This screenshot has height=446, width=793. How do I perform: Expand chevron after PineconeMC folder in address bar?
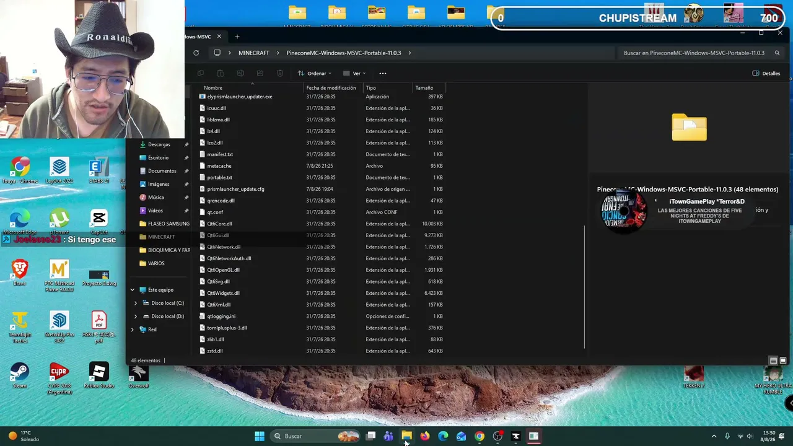[410, 53]
